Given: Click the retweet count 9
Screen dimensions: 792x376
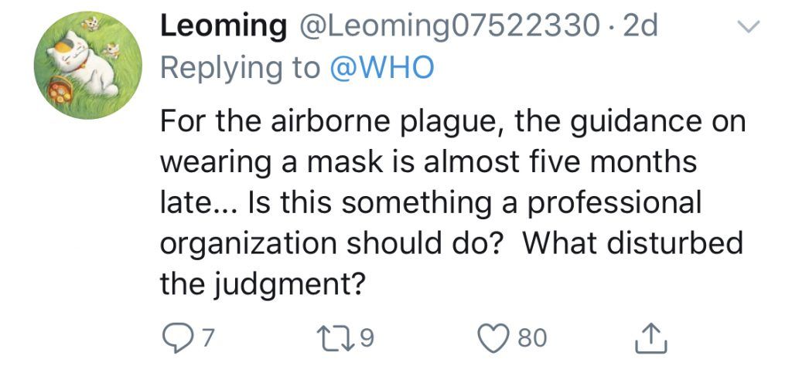Looking at the screenshot, I should 367,337.
